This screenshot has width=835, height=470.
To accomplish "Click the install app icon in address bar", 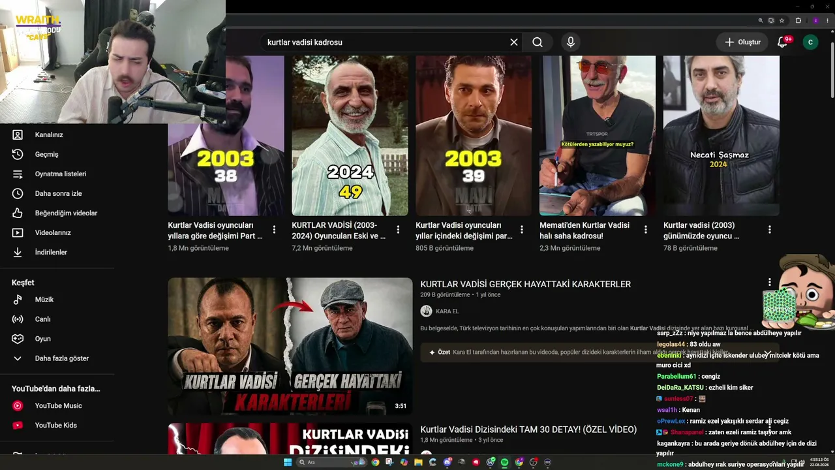I will tap(772, 21).
